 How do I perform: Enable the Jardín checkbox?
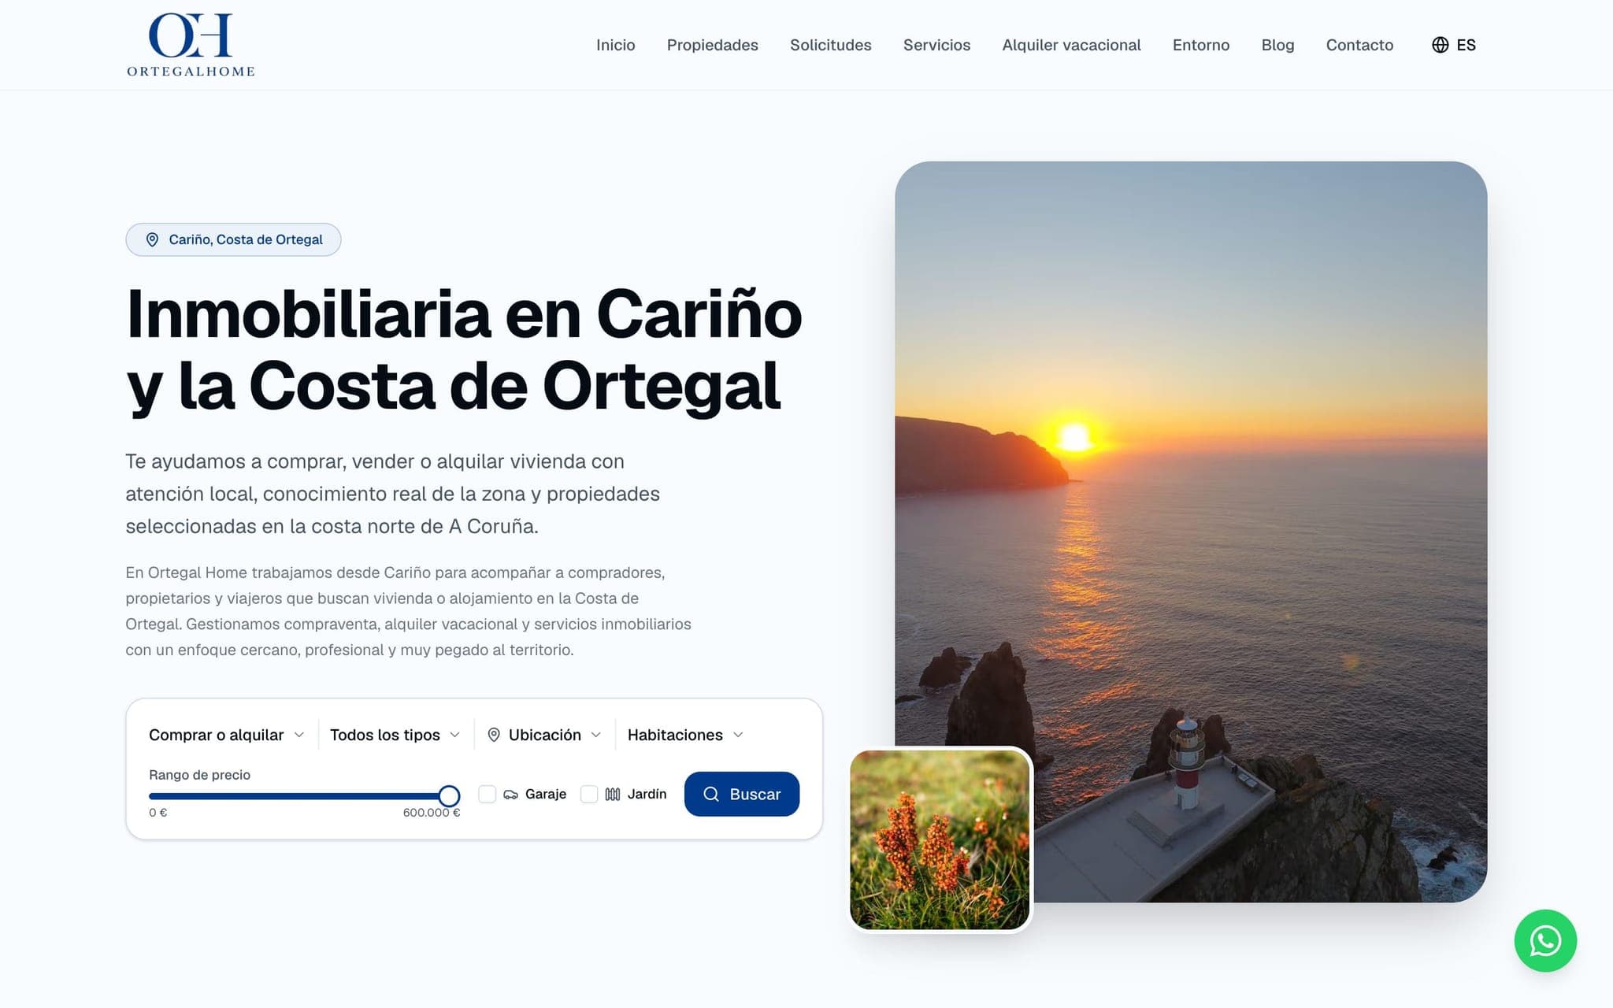pyautogui.click(x=589, y=794)
